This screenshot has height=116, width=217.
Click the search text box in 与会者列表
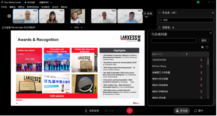(174, 40)
